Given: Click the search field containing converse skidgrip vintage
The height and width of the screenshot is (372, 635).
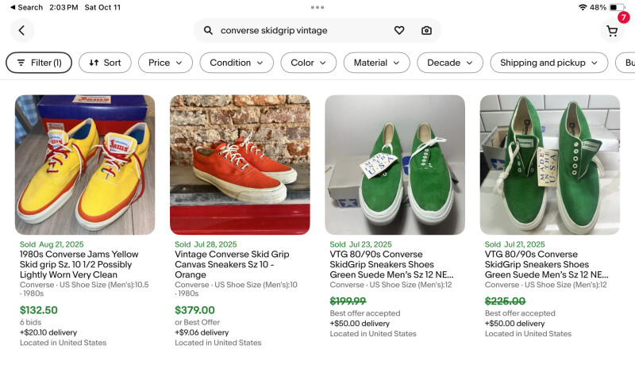Looking at the screenshot, I should 302,31.
